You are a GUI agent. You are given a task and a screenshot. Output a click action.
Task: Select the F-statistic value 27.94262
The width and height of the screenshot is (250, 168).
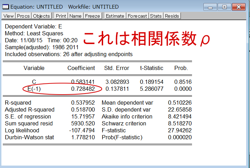click(x=180, y=131)
